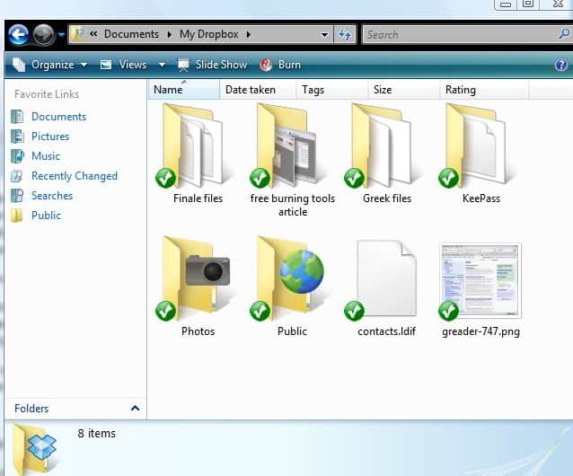Click the Help question mark icon
This screenshot has width=573, height=476.
click(561, 65)
